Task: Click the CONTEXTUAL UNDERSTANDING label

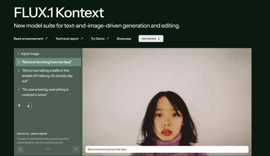Action: (32, 134)
